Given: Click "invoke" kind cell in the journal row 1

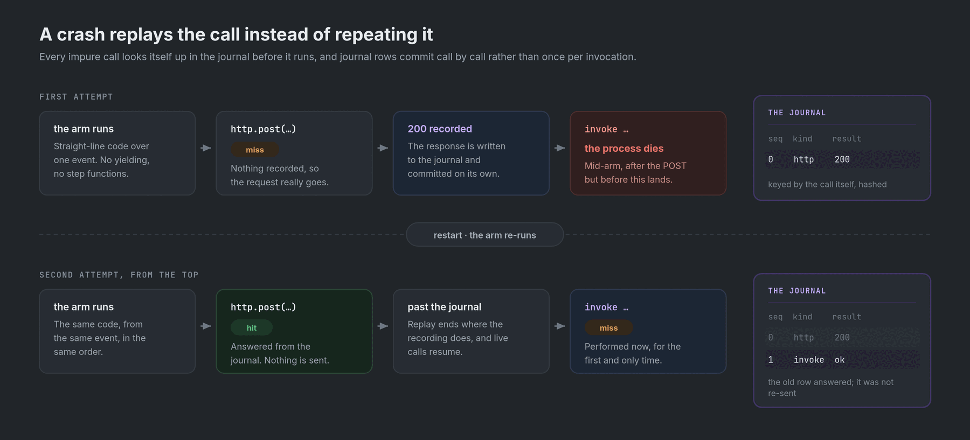Looking at the screenshot, I should [x=808, y=360].
